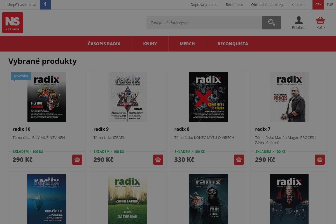Open the radix 8 cover thumbnail

[x=208, y=97]
